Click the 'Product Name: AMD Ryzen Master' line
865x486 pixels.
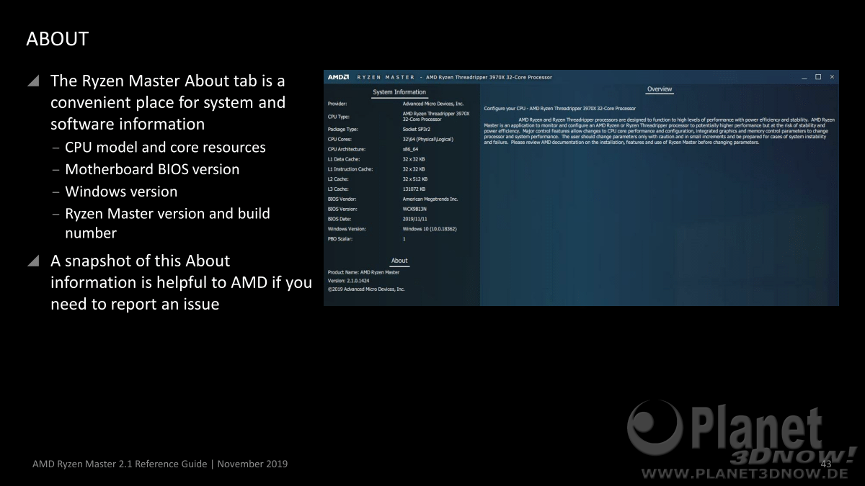[x=363, y=272]
